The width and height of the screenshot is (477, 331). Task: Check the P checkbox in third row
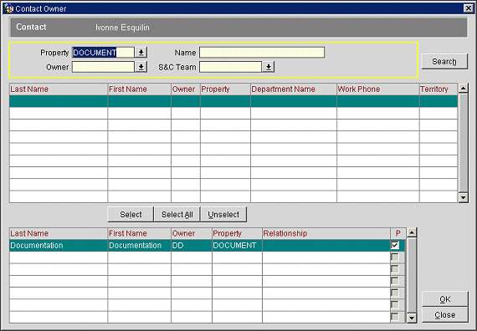click(x=395, y=269)
